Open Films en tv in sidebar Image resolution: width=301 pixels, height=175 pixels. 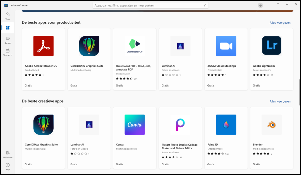pos(7,52)
